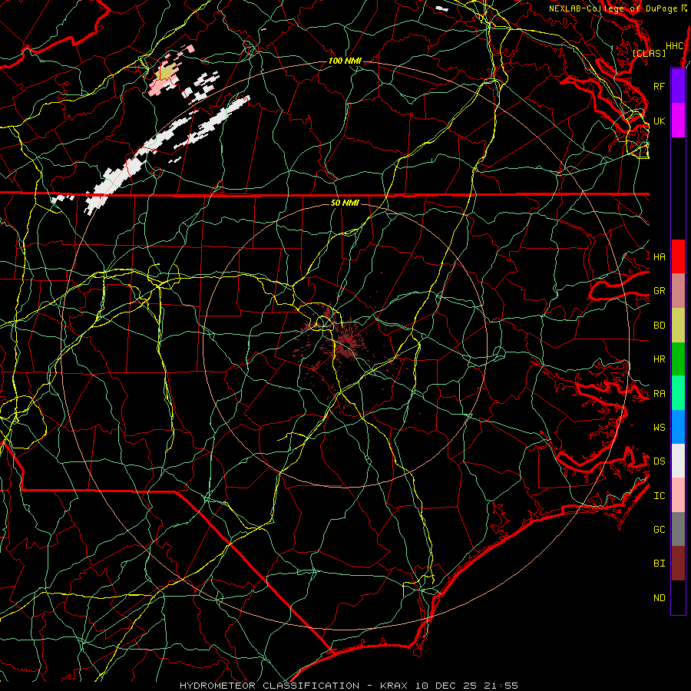Select the light pink IC legend swatch
The height and width of the screenshot is (691, 691).
(x=678, y=495)
